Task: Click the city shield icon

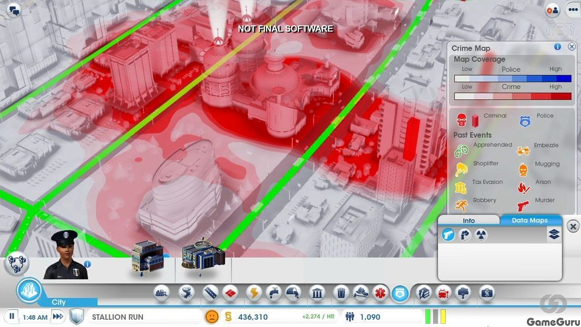Action: tap(76, 316)
